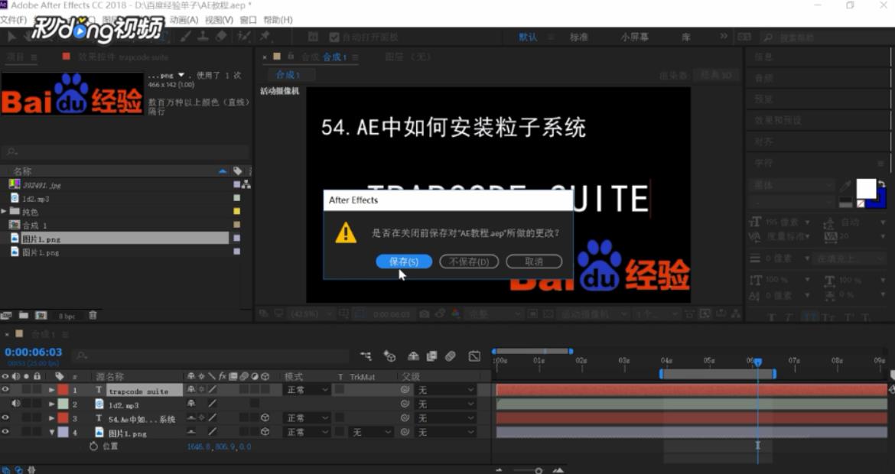Collapse the 图片1.png layer properties
This screenshot has width=895, height=474.
[52, 433]
